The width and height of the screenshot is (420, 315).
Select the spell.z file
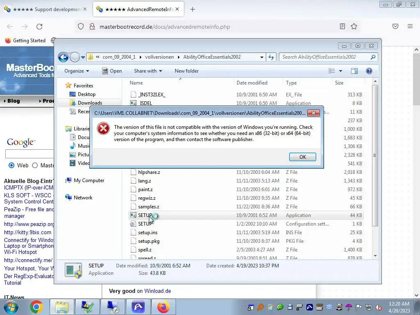(145, 250)
